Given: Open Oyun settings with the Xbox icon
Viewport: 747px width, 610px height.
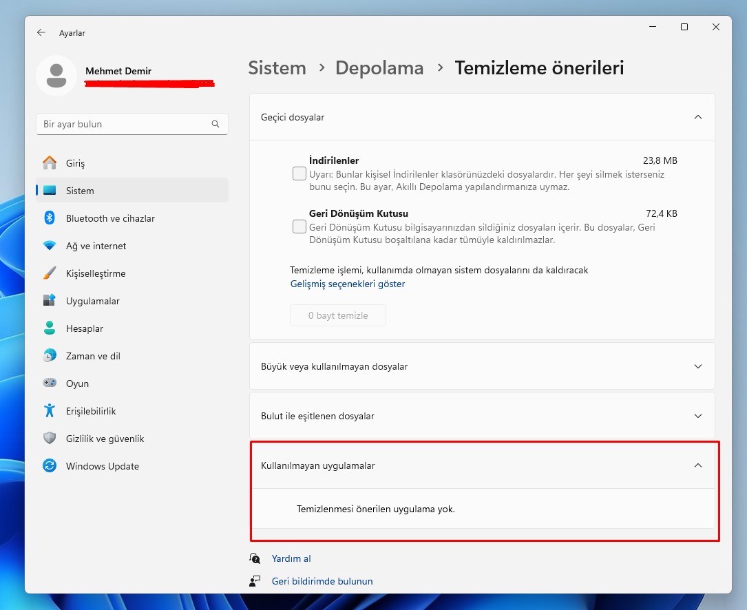Looking at the screenshot, I should tap(50, 383).
